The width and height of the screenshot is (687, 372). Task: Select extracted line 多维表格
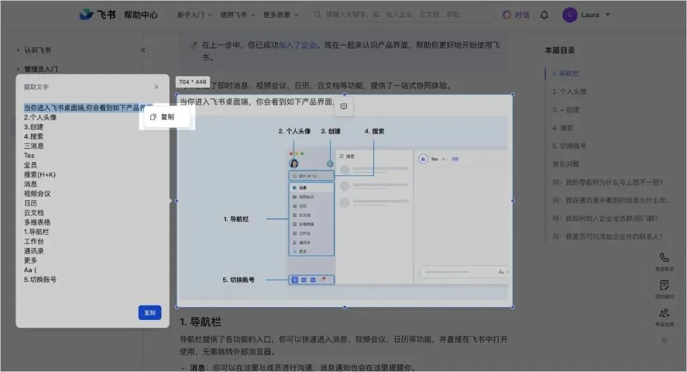click(38, 222)
